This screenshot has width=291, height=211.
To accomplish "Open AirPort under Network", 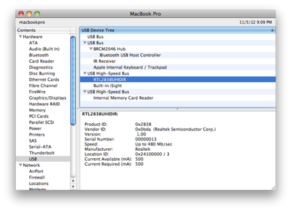I will click(36, 171).
